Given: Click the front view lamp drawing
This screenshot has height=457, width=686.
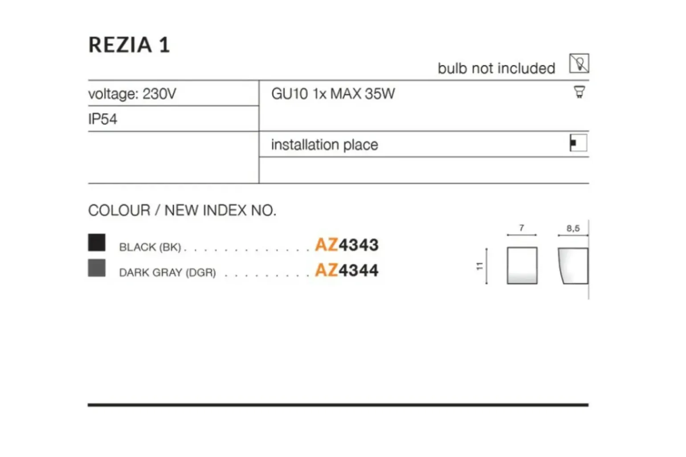Looking at the screenshot, I should pyautogui.click(x=522, y=265).
